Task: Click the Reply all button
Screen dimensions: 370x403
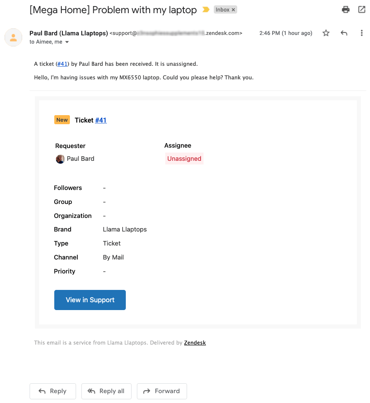Action: click(x=106, y=391)
